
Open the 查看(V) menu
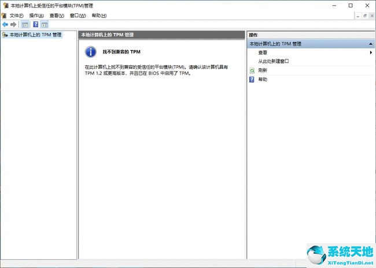pos(57,16)
